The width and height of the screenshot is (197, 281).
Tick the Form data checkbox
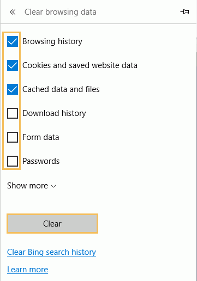[x=13, y=137]
